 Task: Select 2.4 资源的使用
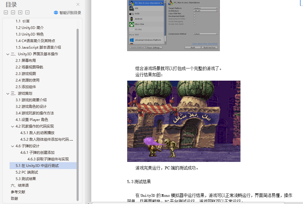click(28, 80)
